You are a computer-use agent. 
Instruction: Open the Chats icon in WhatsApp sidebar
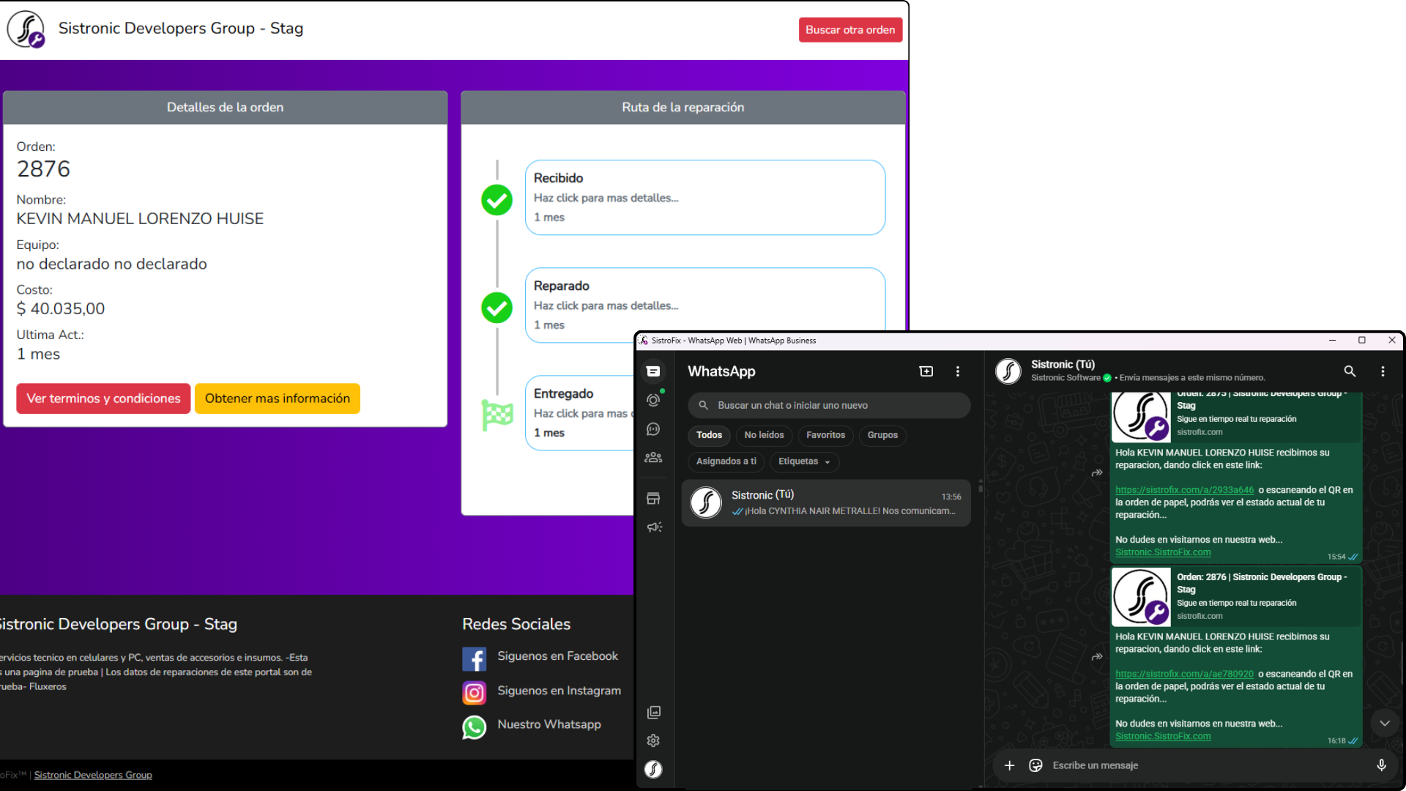pos(653,371)
